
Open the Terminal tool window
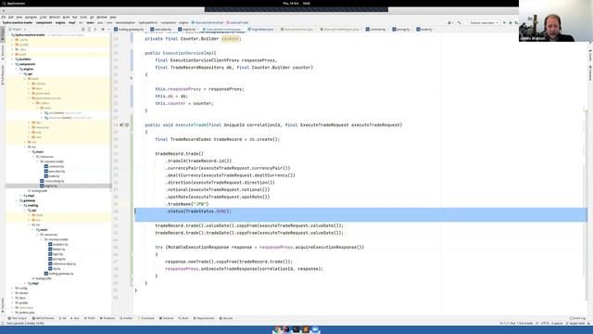[167, 318]
